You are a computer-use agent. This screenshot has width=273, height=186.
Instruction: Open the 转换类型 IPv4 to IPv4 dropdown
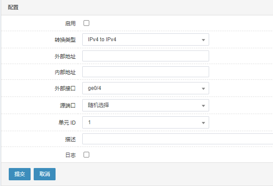146,39
